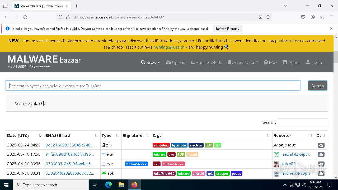Sort table by Date (UTC) column
Screen dimensions: 338x190
point(25,135)
